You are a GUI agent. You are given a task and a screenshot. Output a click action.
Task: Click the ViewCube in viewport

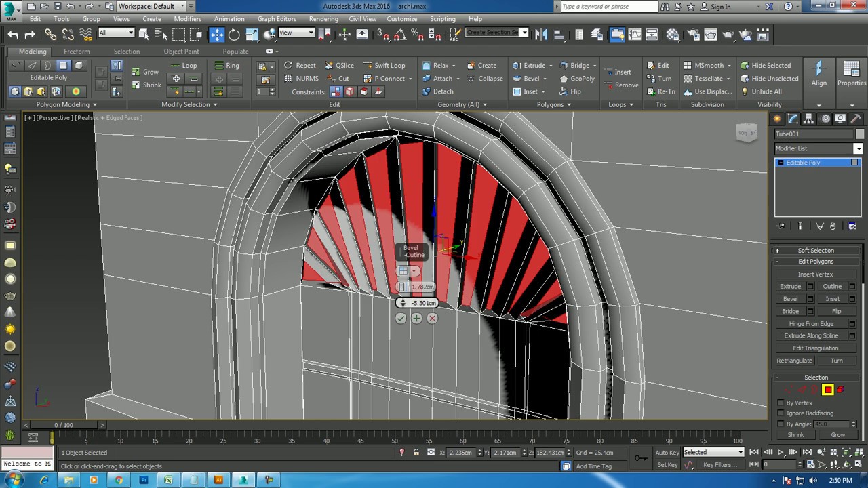[x=747, y=133]
